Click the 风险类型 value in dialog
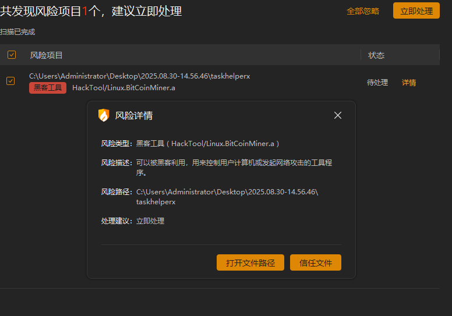The height and width of the screenshot is (316, 452). 209,143
